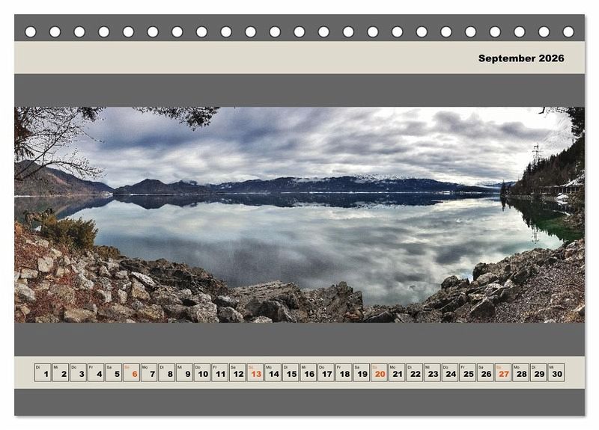599x430 pixels.
Task: Pick day 15 in the date row
Action: pyautogui.click(x=291, y=372)
